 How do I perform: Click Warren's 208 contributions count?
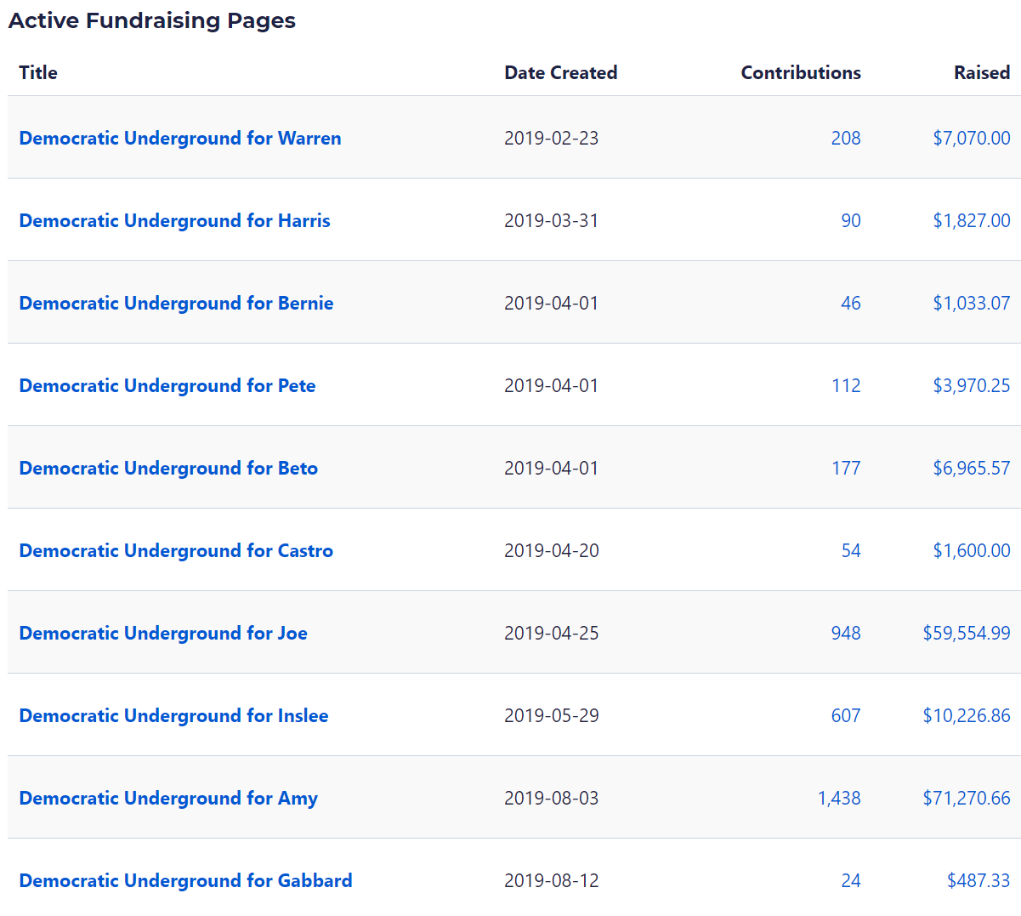(x=845, y=138)
